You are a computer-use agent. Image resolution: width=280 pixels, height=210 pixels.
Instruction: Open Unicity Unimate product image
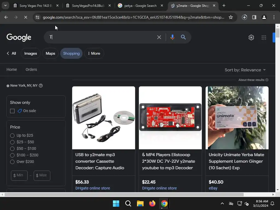click(237, 118)
